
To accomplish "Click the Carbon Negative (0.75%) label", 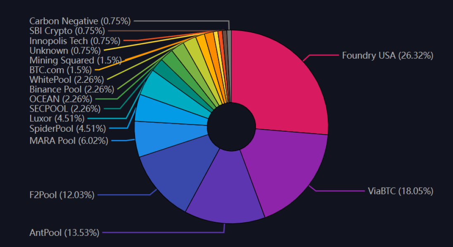I will pos(80,21).
